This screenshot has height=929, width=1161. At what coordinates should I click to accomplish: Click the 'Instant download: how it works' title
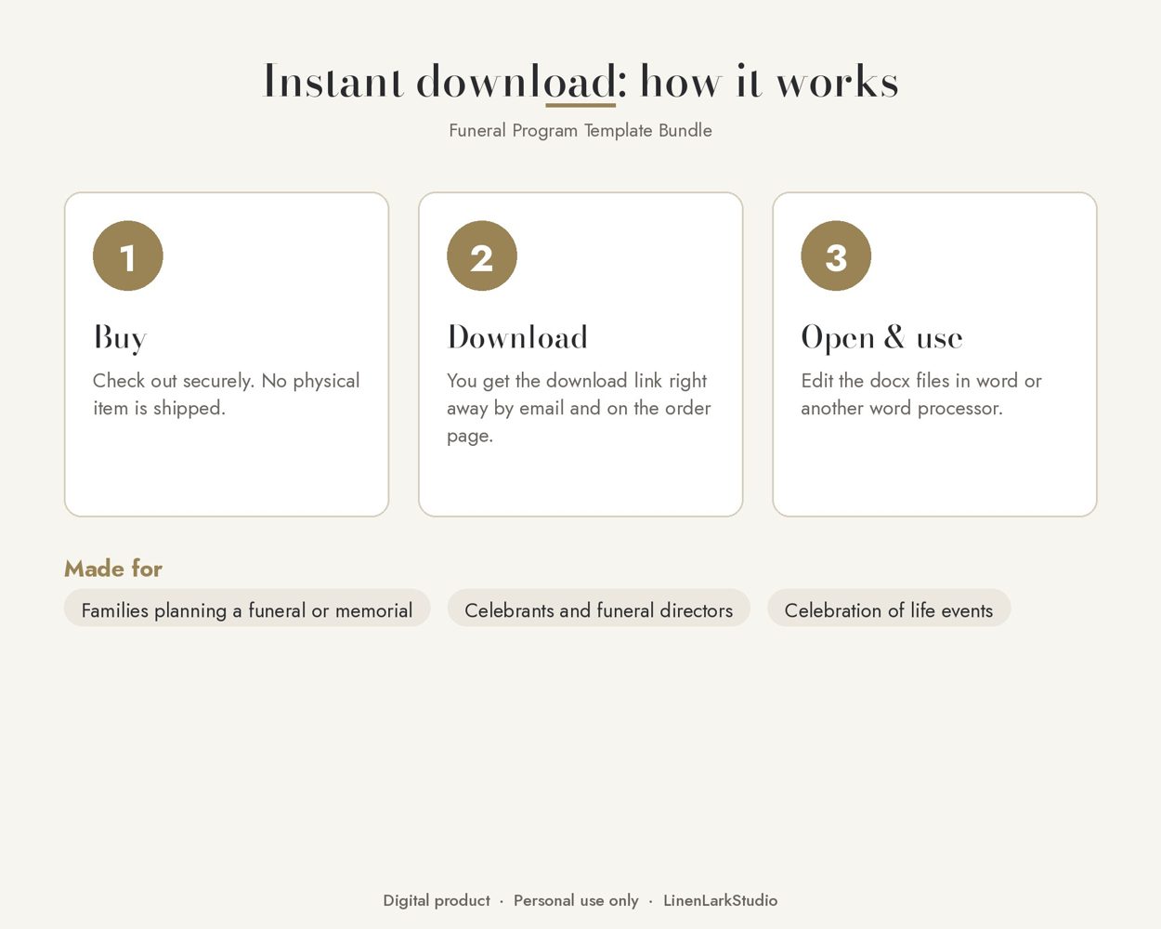click(x=580, y=82)
